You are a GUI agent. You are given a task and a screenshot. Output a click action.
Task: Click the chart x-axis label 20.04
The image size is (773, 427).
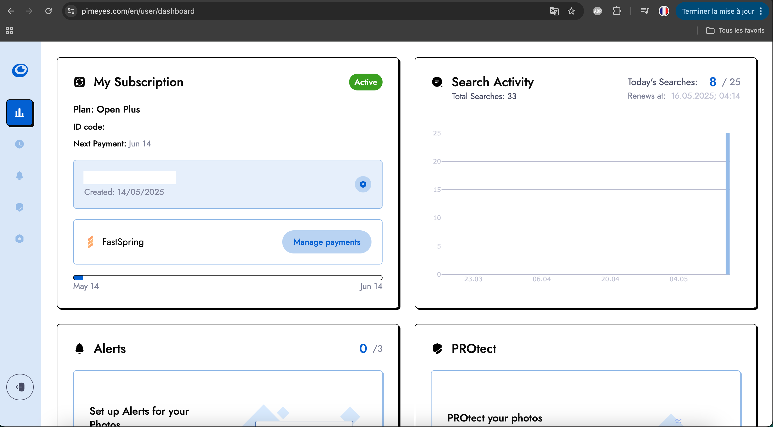pyautogui.click(x=610, y=279)
